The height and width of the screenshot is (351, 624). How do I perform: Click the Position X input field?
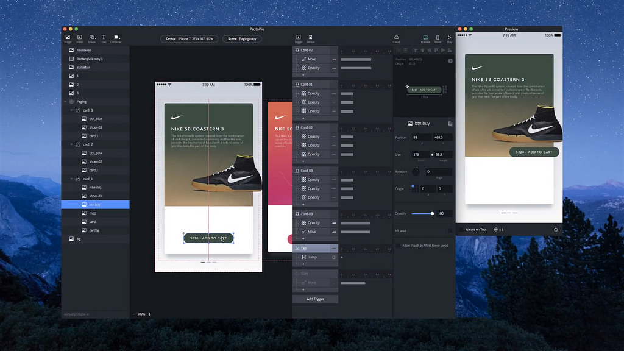[x=422, y=137]
